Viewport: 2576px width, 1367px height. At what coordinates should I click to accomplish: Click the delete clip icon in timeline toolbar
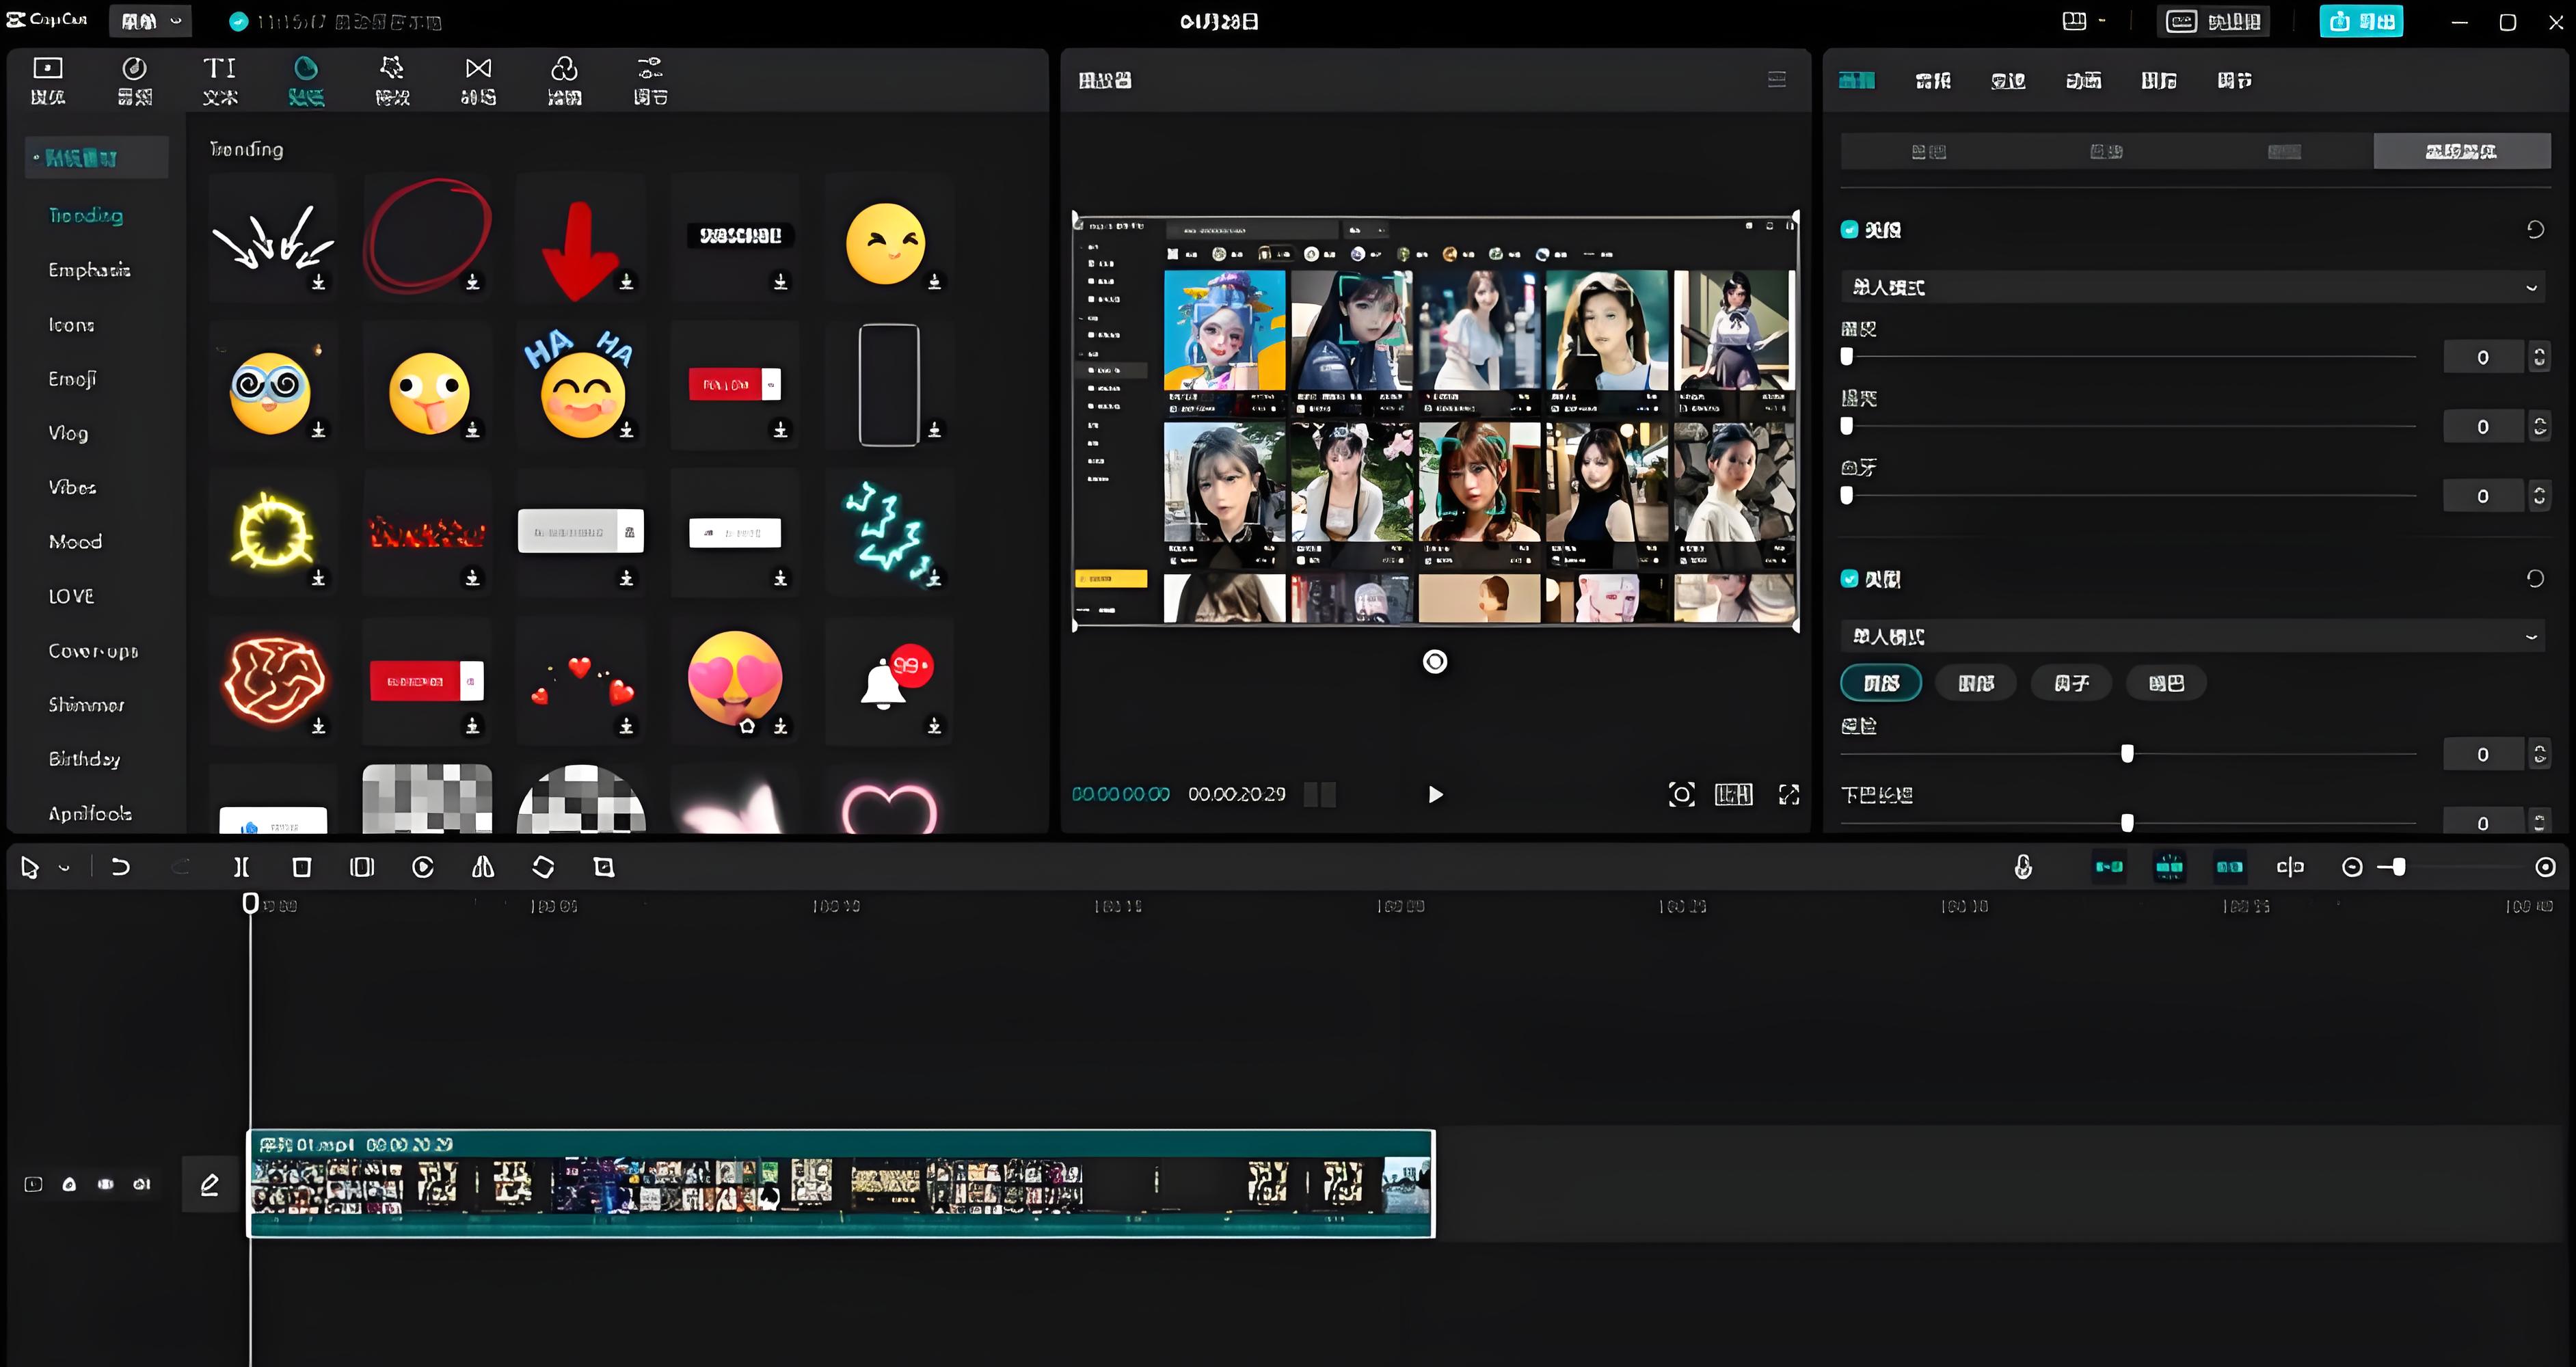tap(301, 867)
